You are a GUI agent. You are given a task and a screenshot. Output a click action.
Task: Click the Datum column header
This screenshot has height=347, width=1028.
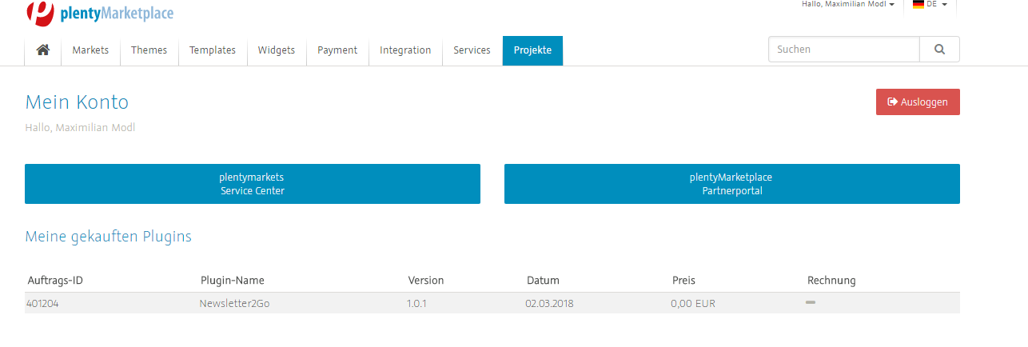543,281
